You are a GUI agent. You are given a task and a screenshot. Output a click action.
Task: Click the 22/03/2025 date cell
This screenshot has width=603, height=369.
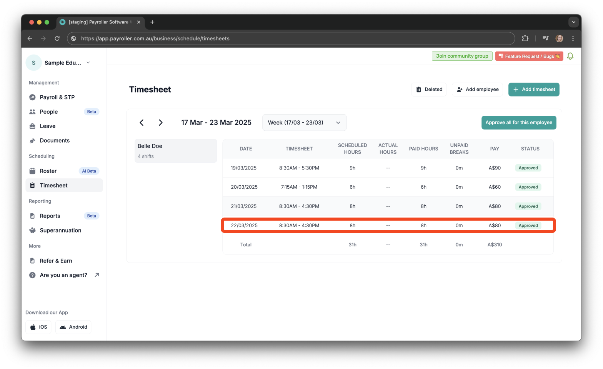[x=244, y=226]
